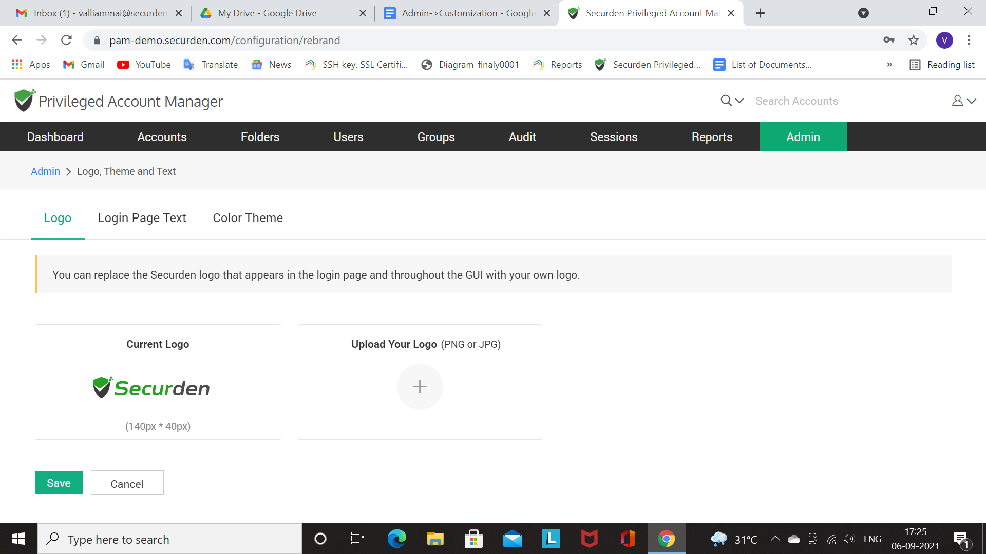Bookmark this page with star icon
986x554 pixels.
click(x=913, y=40)
